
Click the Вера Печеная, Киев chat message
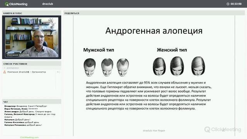tap(21, 109)
